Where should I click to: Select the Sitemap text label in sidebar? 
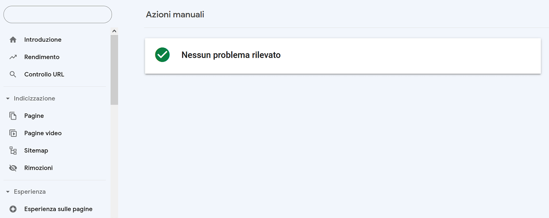point(36,151)
